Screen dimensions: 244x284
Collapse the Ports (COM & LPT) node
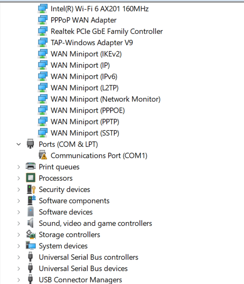(x=19, y=144)
